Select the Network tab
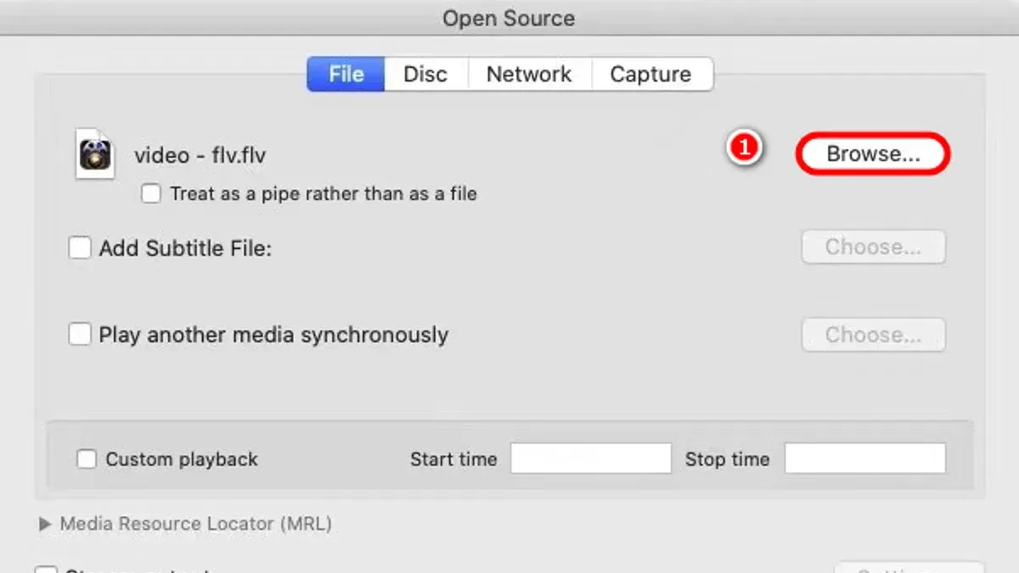The image size is (1019, 573). pyautogui.click(x=529, y=74)
